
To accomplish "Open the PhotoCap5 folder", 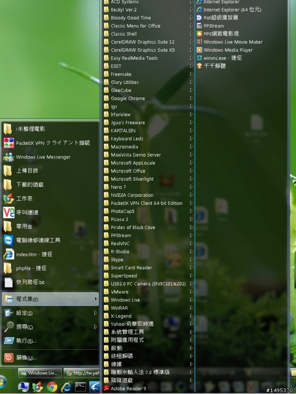I will (x=148, y=211).
